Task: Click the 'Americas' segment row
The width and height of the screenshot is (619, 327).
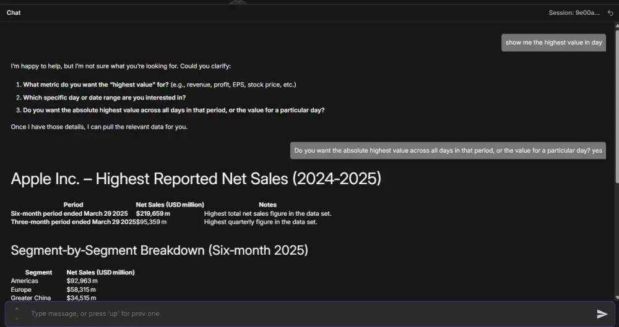Action: [25, 281]
